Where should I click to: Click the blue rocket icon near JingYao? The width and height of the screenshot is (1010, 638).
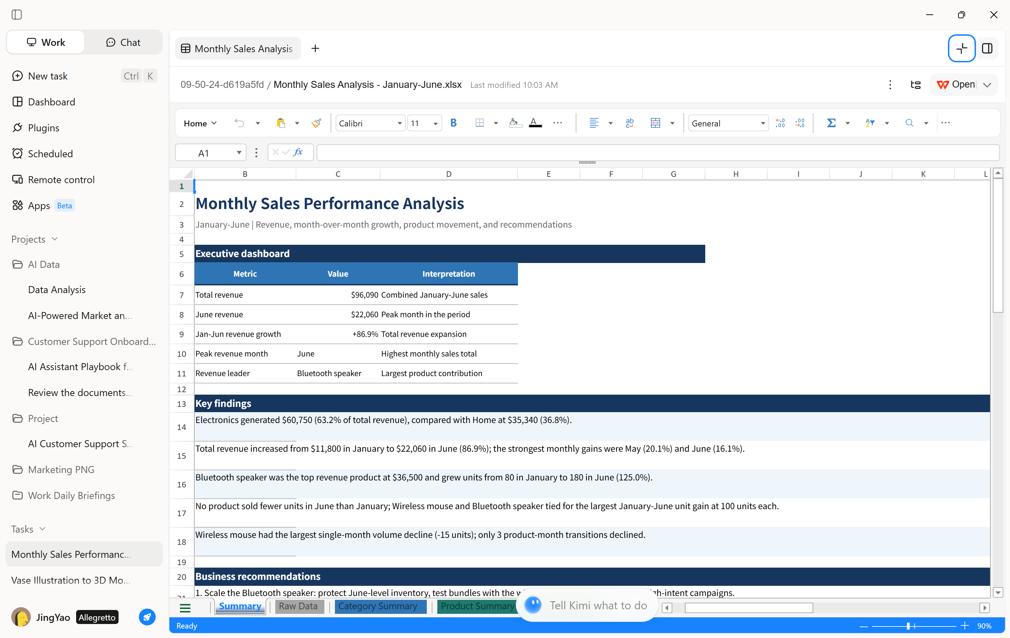(147, 617)
